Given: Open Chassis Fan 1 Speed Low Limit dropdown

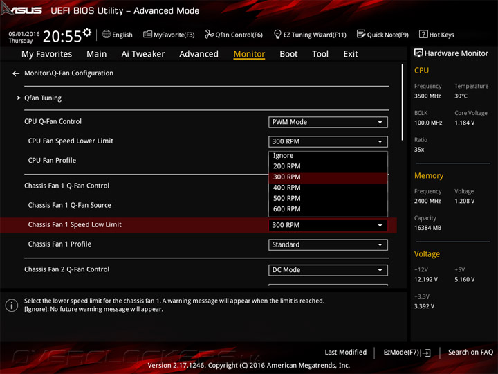Looking at the screenshot, I should [x=328, y=225].
